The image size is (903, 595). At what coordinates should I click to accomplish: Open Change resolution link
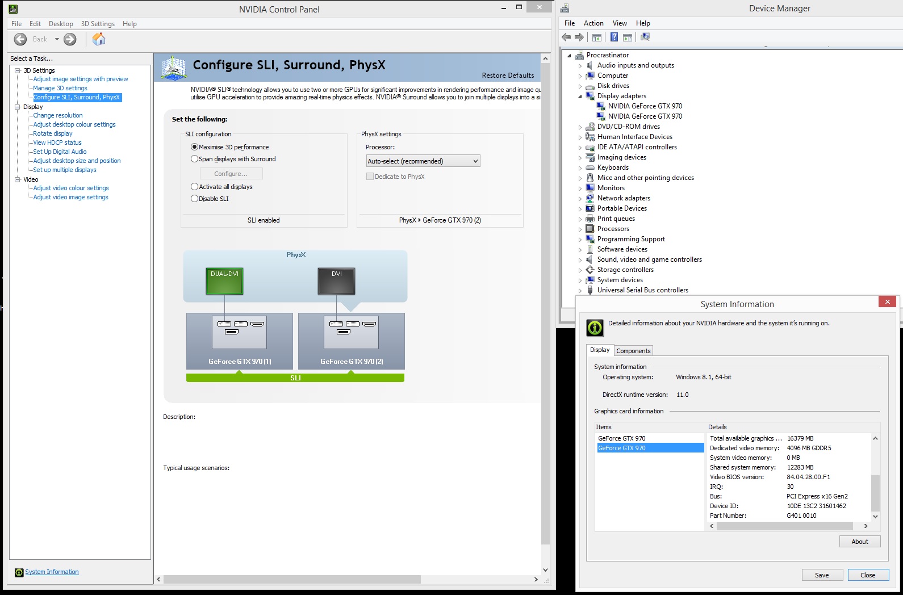[x=58, y=115]
